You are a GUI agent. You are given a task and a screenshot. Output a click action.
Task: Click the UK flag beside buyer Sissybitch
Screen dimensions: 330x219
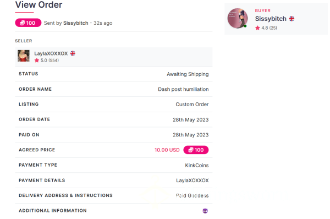pos(291,19)
